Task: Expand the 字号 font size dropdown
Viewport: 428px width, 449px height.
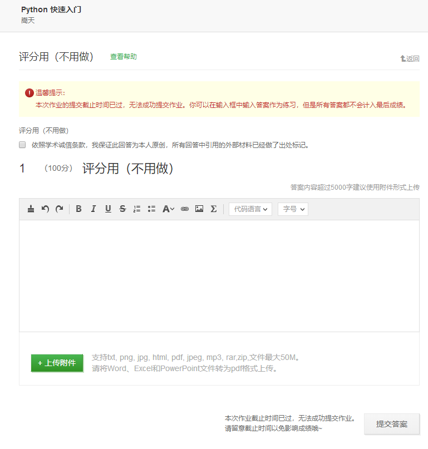Action: 293,209
